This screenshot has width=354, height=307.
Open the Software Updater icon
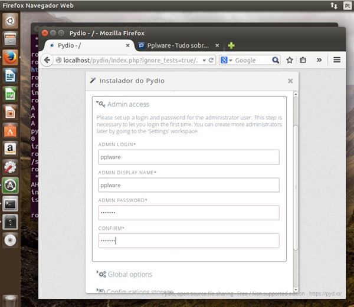10,186
